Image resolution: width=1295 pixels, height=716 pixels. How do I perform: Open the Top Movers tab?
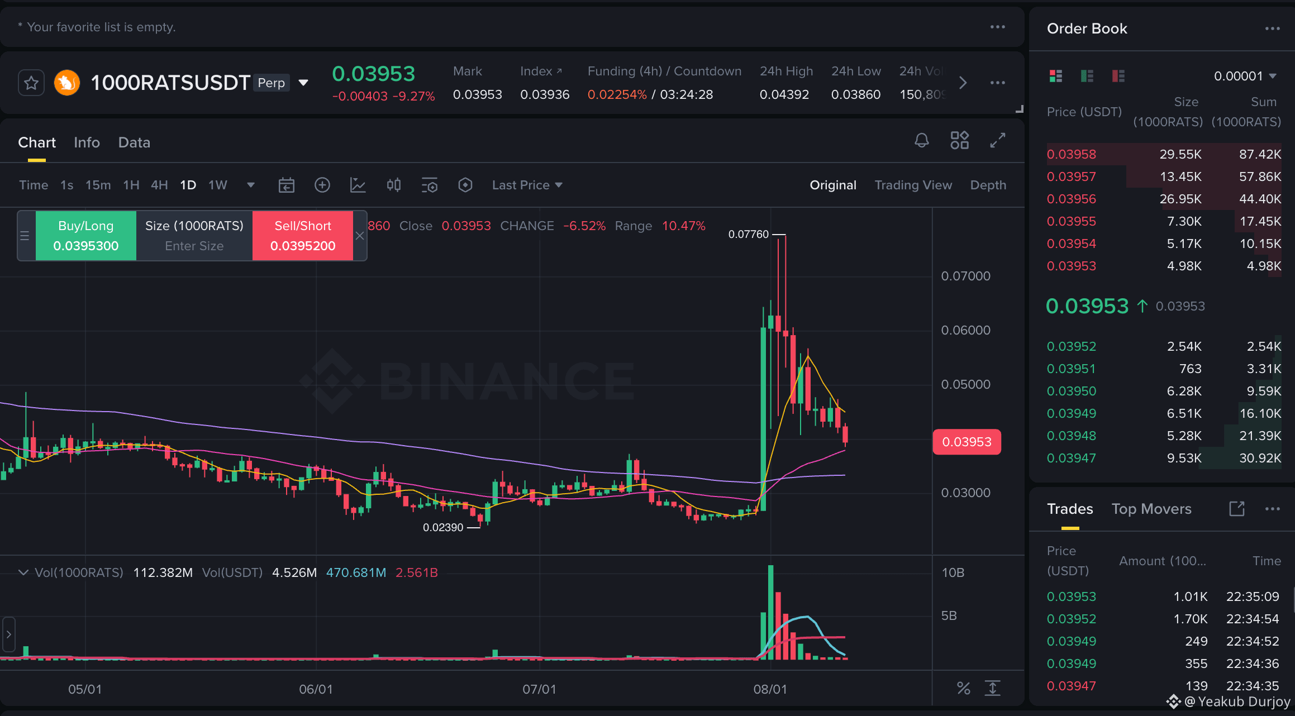(x=1151, y=509)
